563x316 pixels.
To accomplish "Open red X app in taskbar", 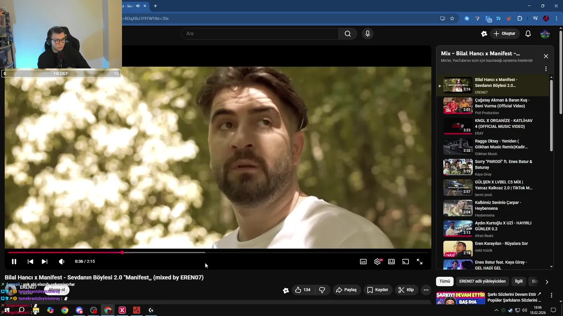I will click(x=122, y=310).
